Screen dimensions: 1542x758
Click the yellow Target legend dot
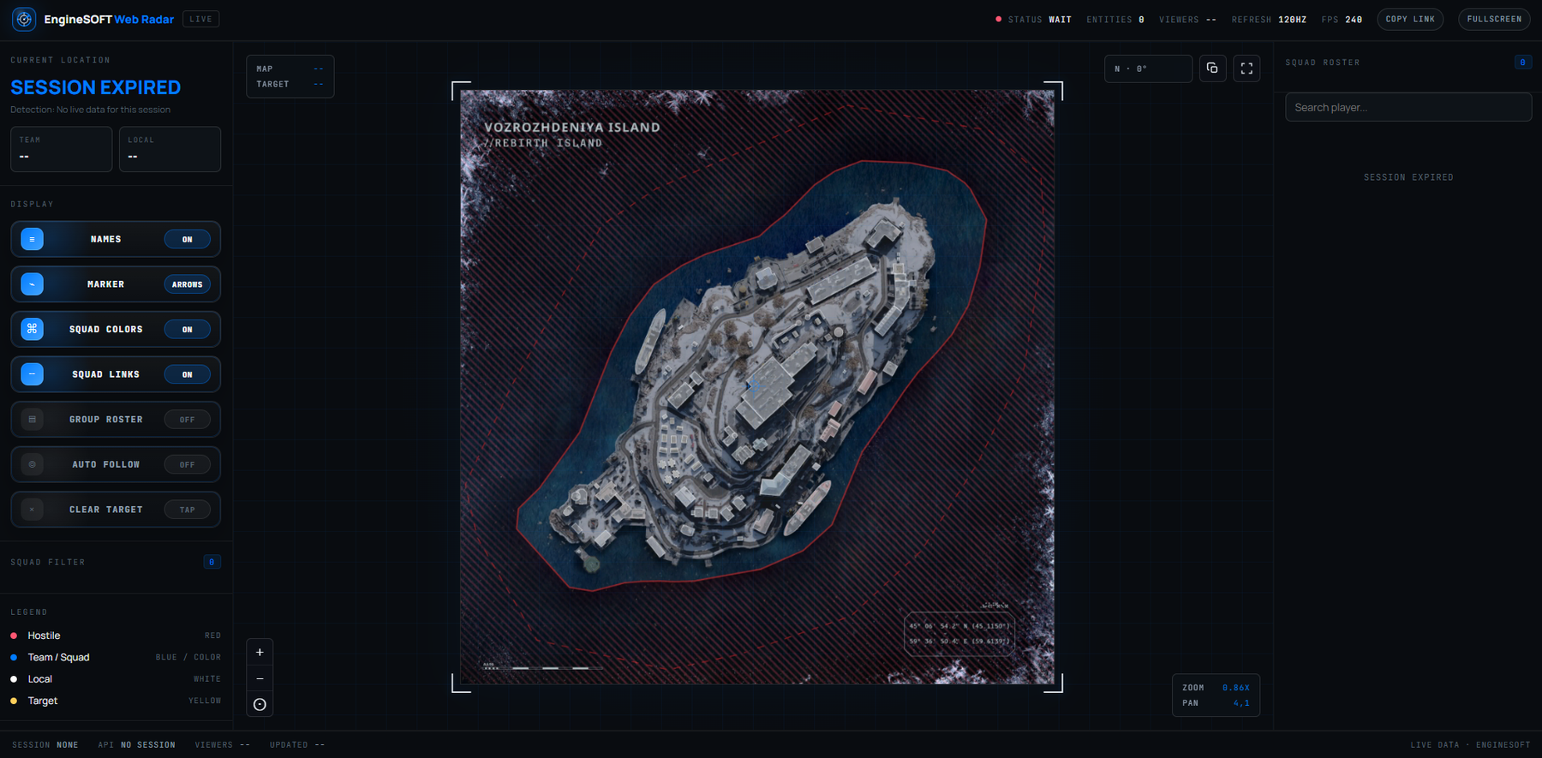click(14, 701)
